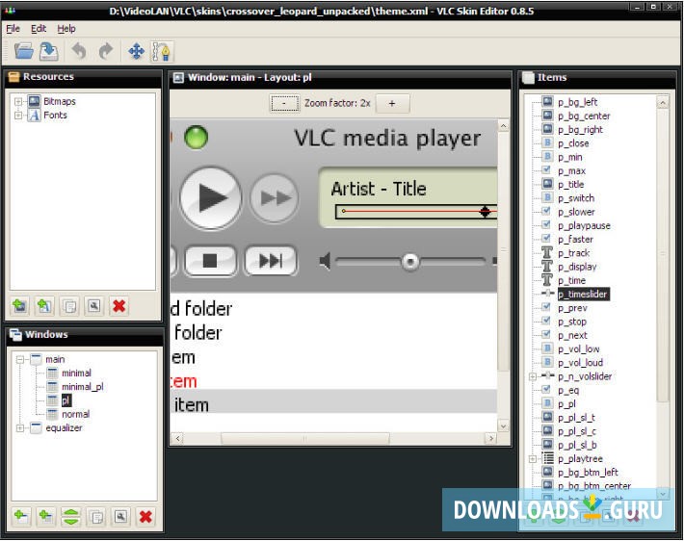Expand the p_n_volslider item
This screenshot has width=684, height=541.
[x=533, y=376]
